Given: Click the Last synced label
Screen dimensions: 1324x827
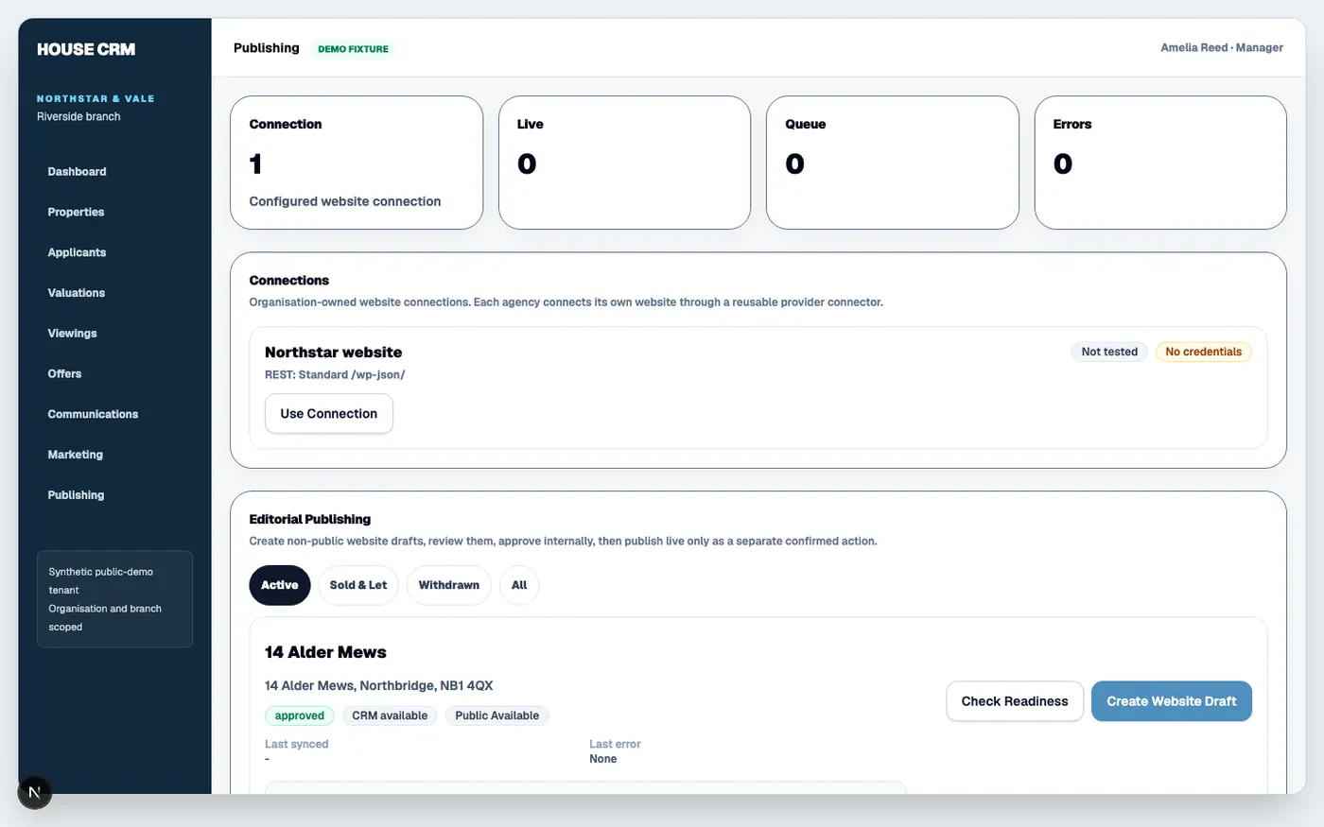Looking at the screenshot, I should click(297, 745).
